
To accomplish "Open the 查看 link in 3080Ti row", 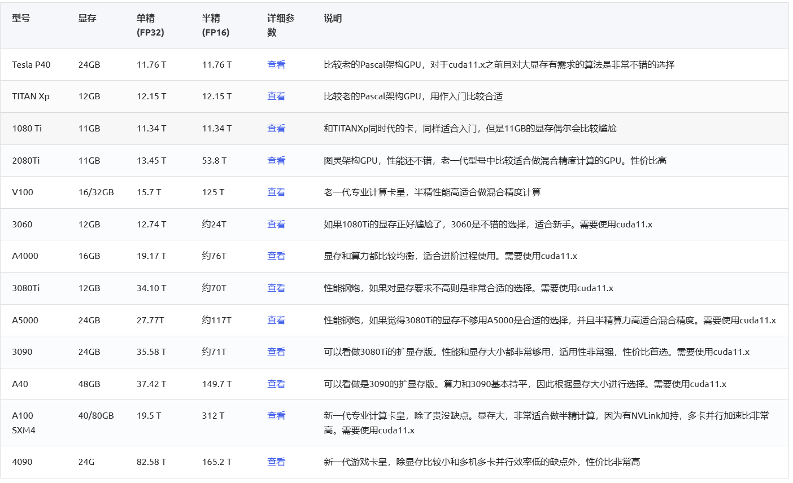I will click(x=276, y=288).
